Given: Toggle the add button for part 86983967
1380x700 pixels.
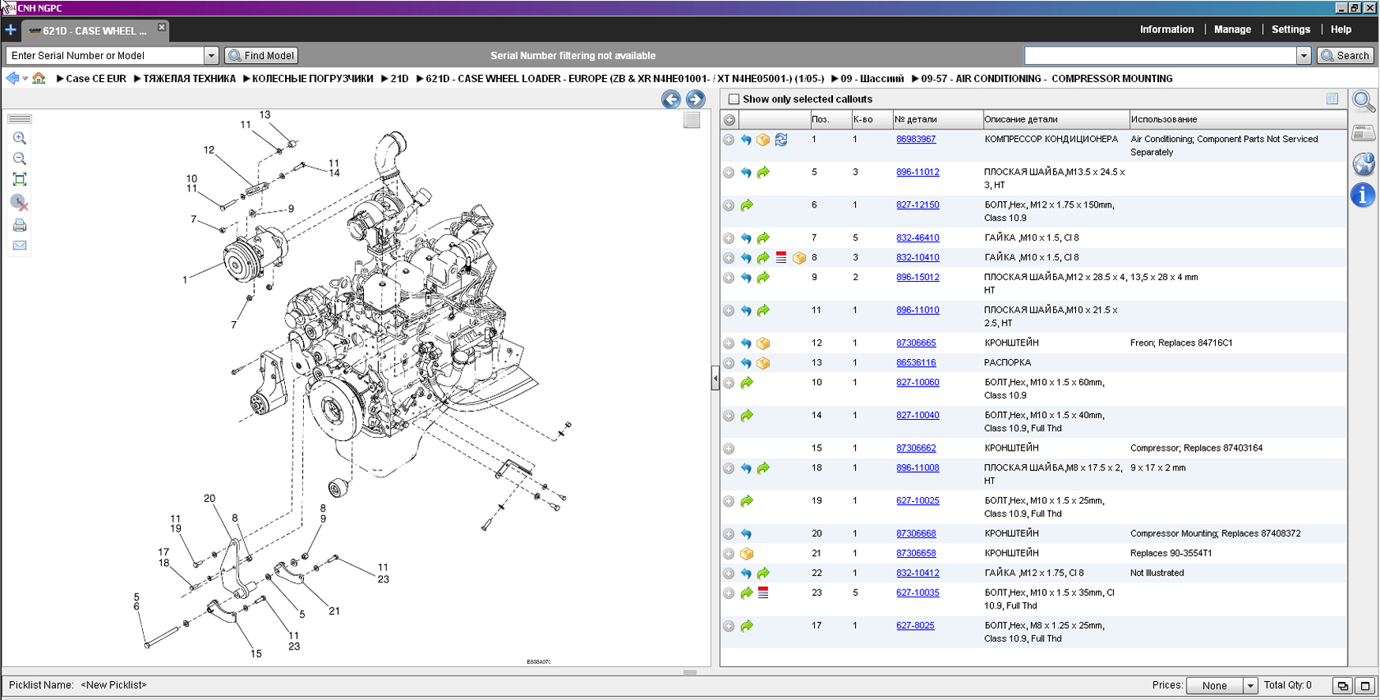Looking at the screenshot, I should tap(729, 140).
